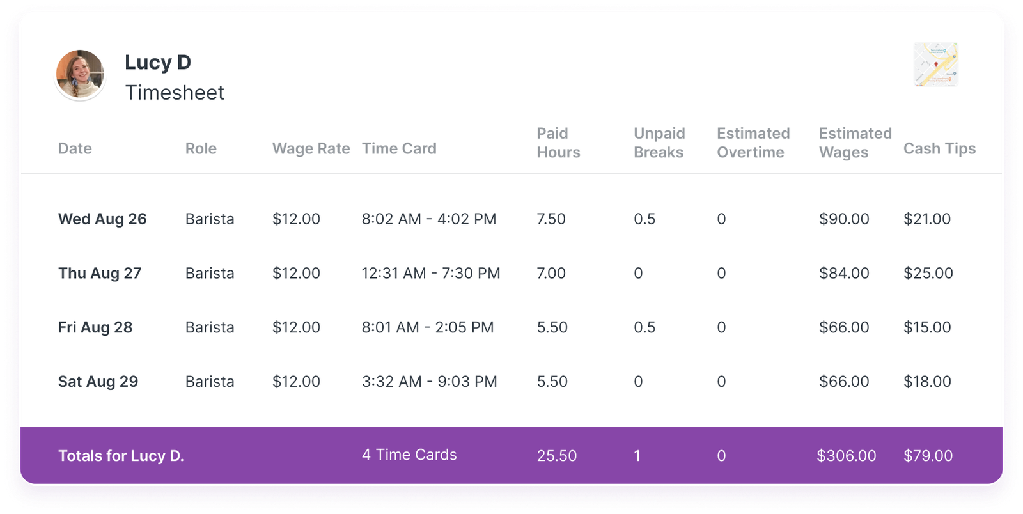Open the 8:02 AM - 4:02 PM time card
The height and width of the screenshot is (514, 1023).
pyautogui.click(x=429, y=219)
